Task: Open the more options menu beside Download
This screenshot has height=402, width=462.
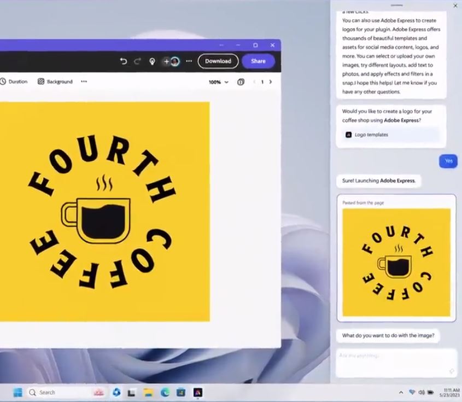Action: (x=189, y=61)
